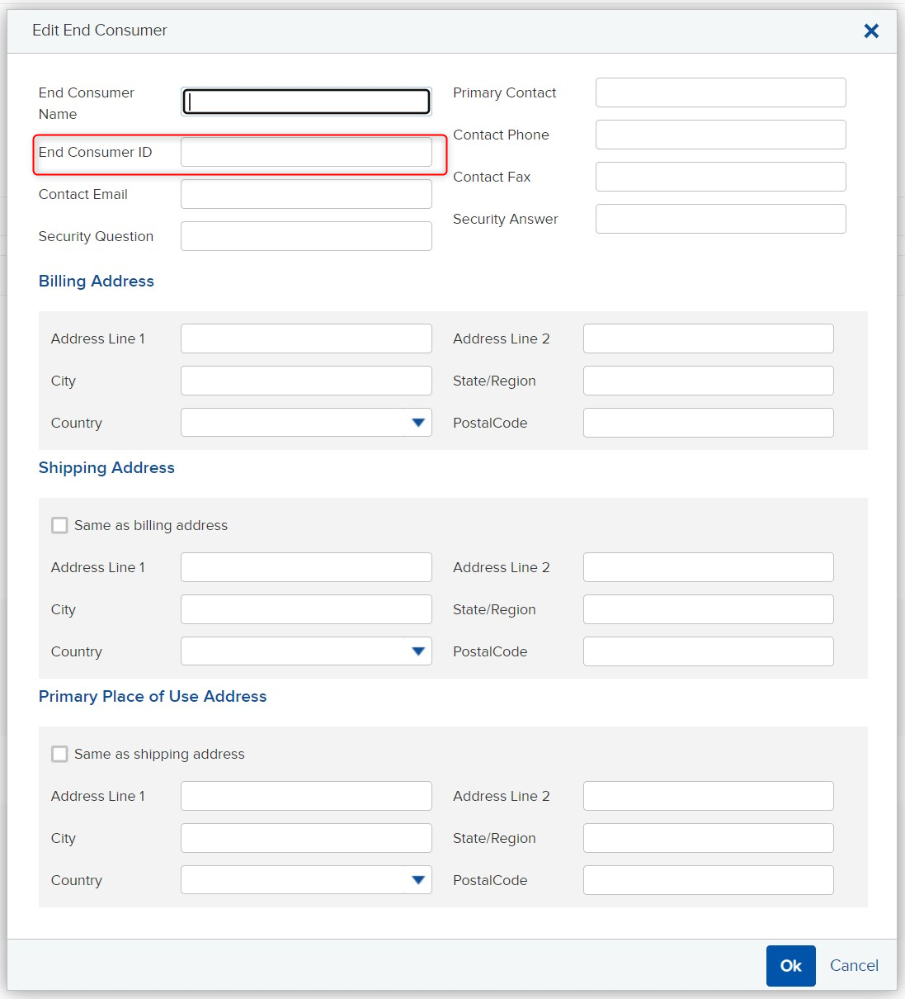Click Primary Place of Use State/Region field
This screenshot has height=999, width=905.
[x=709, y=838]
